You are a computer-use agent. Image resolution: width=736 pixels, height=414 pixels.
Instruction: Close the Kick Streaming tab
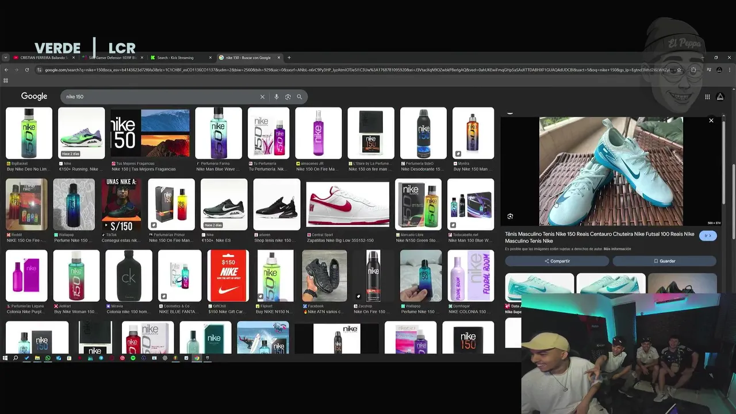point(210,57)
